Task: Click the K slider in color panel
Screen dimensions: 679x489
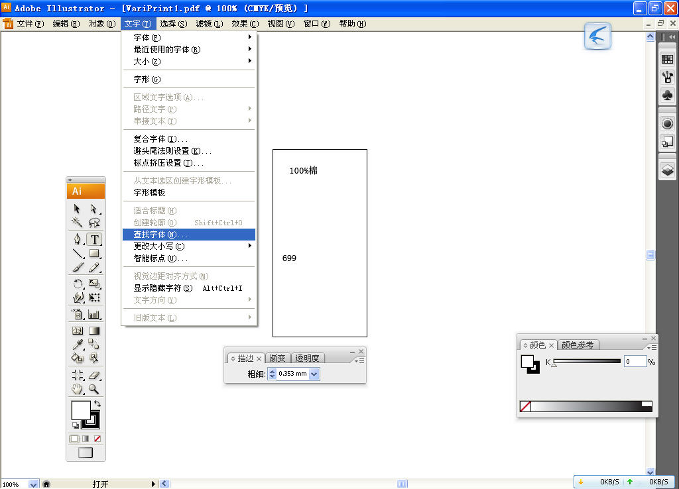Action: (x=587, y=361)
